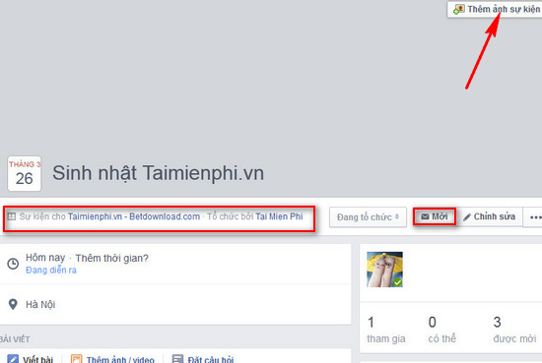Click the Tháng 3 26 calendar date icon
542x363 pixels.
point(25,173)
